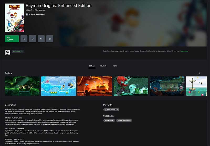Viewport: 210px width, 146px height.
Task: Click the Xbox Series X|S tag
Action: (111, 110)
